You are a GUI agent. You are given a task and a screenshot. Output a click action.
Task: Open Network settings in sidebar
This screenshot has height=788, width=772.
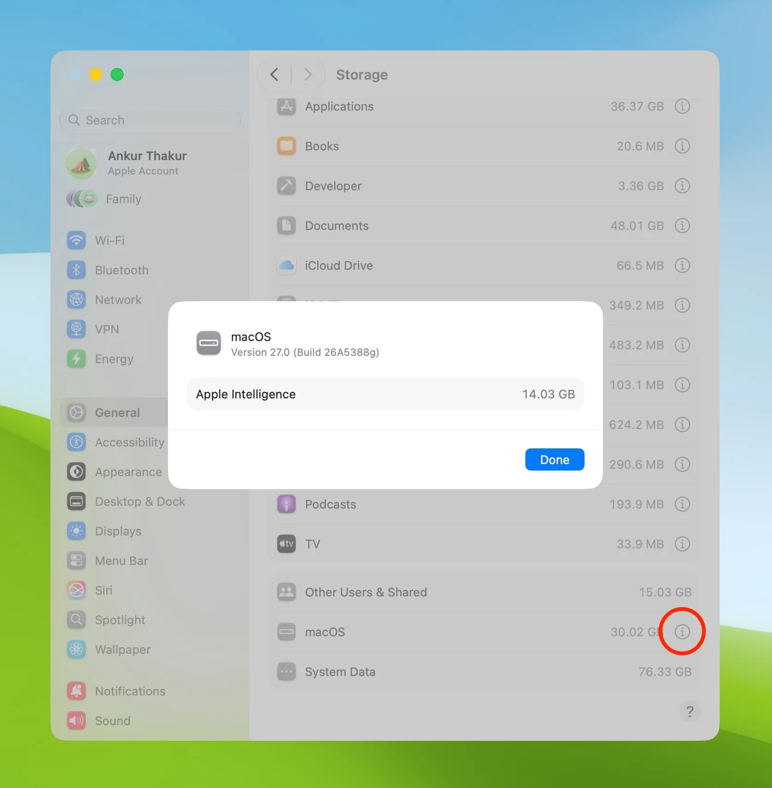click(x=150, y=300)
